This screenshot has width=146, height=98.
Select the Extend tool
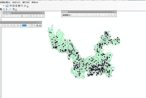tap(10, 16)
